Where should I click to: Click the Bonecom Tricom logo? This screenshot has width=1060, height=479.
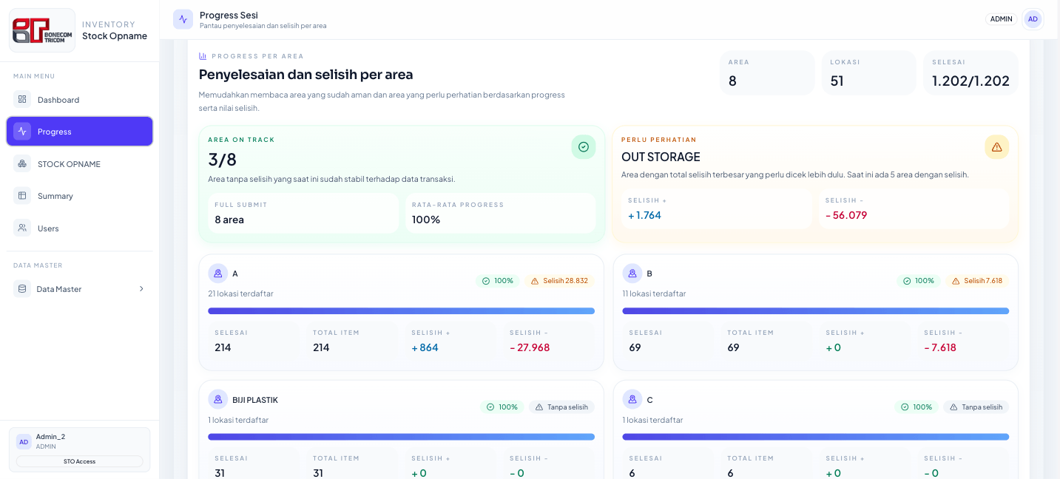42,30
